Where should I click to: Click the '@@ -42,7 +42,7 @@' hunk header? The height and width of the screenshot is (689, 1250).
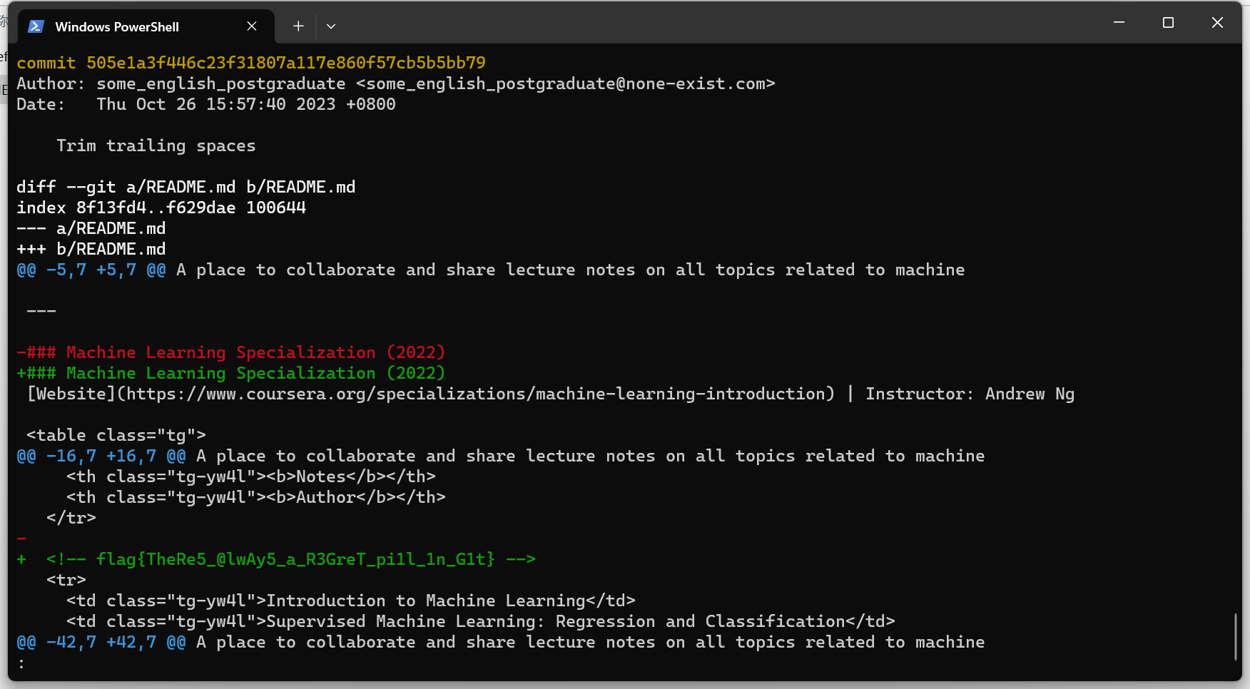(x=101, y=642)
